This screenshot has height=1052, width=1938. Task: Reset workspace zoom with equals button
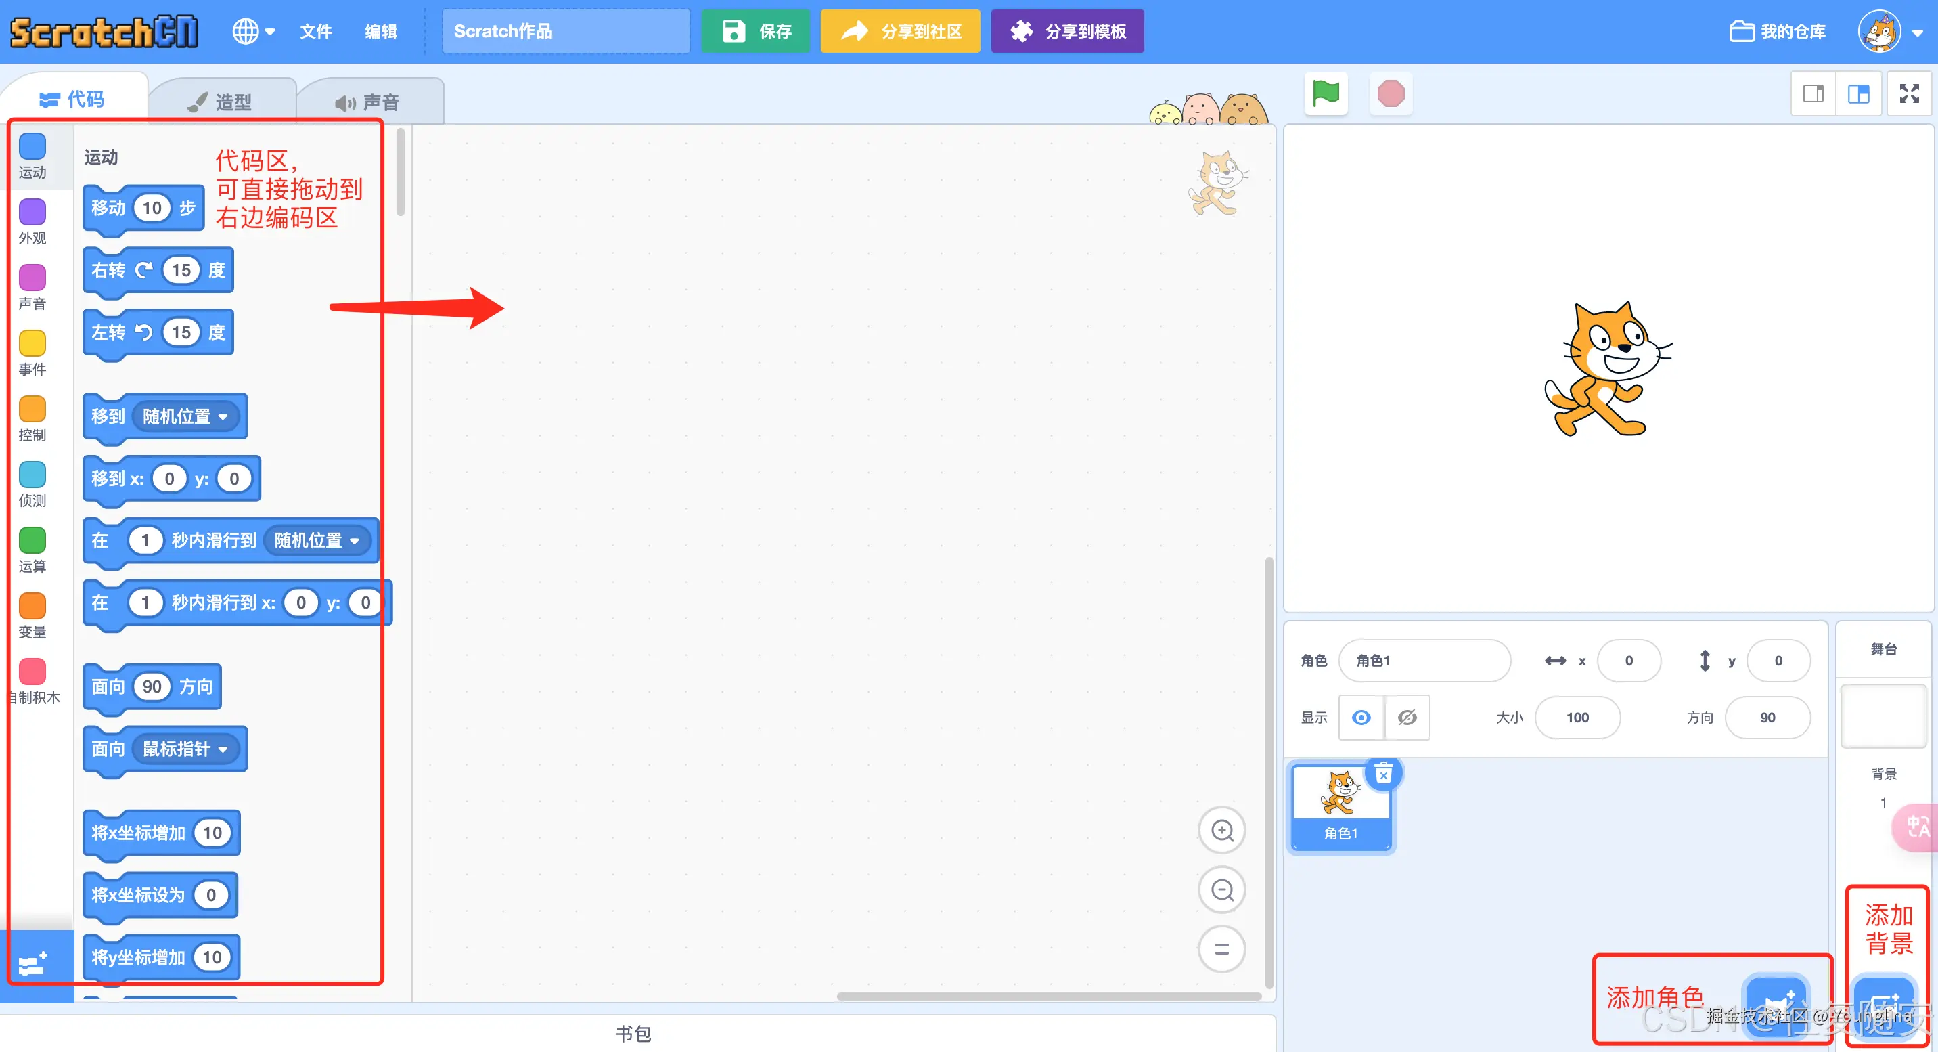(x=1222, y=950)
